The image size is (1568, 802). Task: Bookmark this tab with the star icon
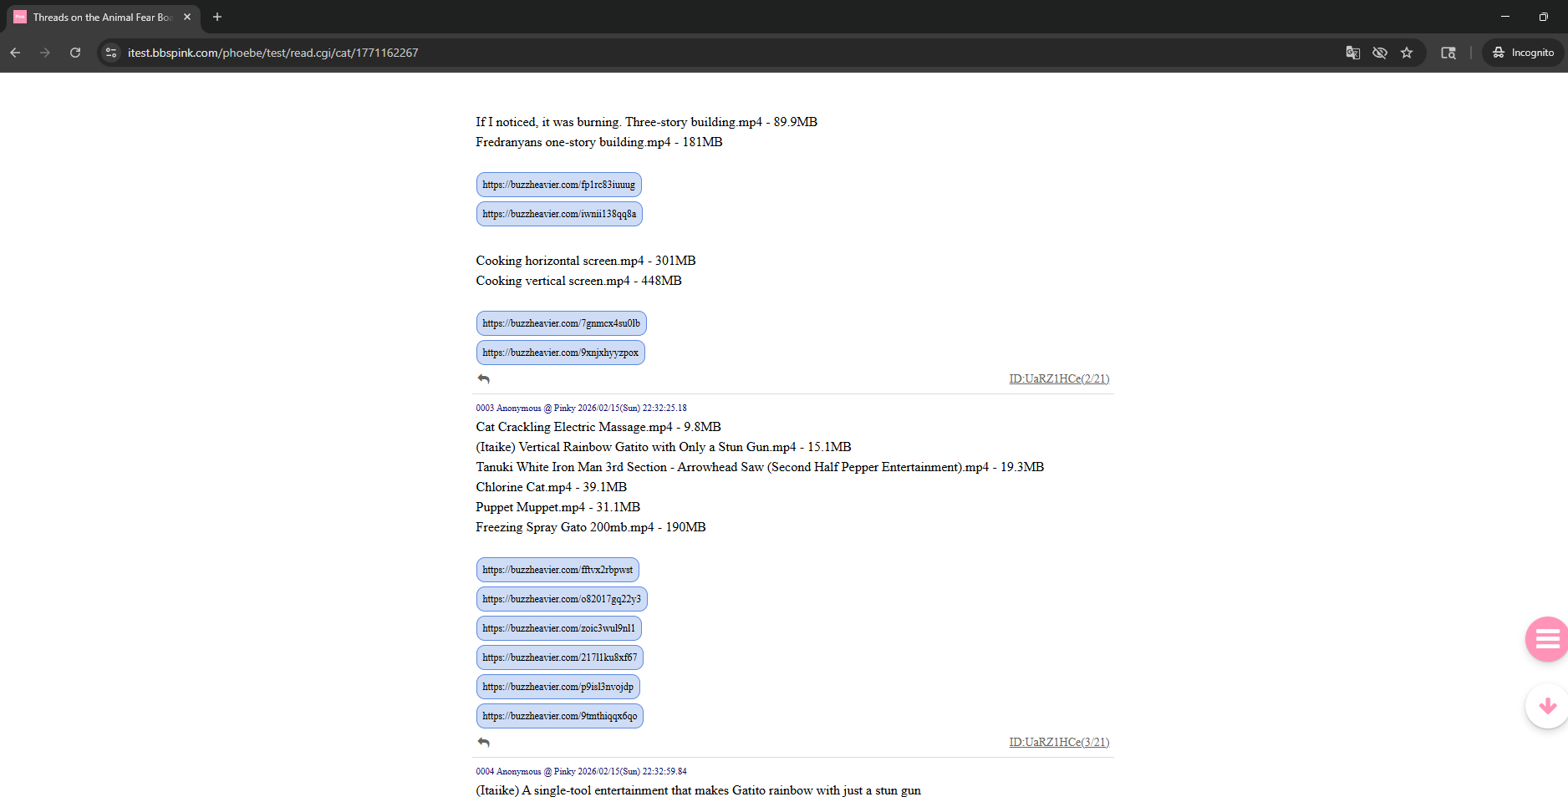[x=1407, y=53]
